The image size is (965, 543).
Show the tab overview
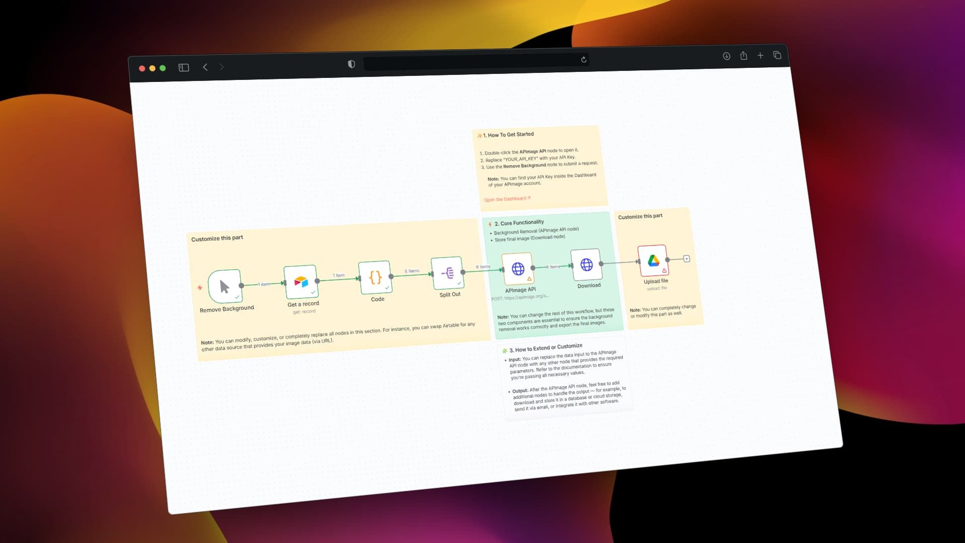tap(777, 55)
